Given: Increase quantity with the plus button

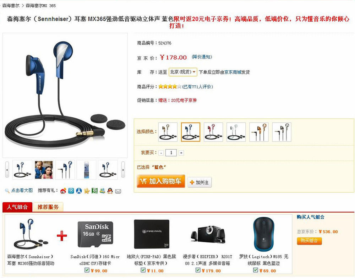Looking at the screenshot, I should [181, 153].
